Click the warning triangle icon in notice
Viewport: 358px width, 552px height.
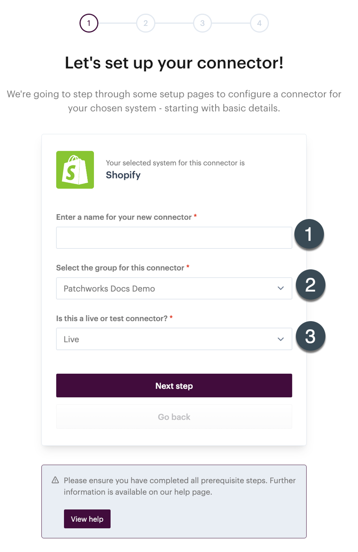pos(55,480)
